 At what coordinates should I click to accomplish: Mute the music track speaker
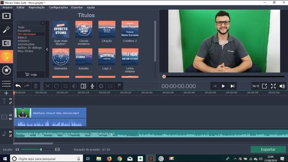coord(10,132)
